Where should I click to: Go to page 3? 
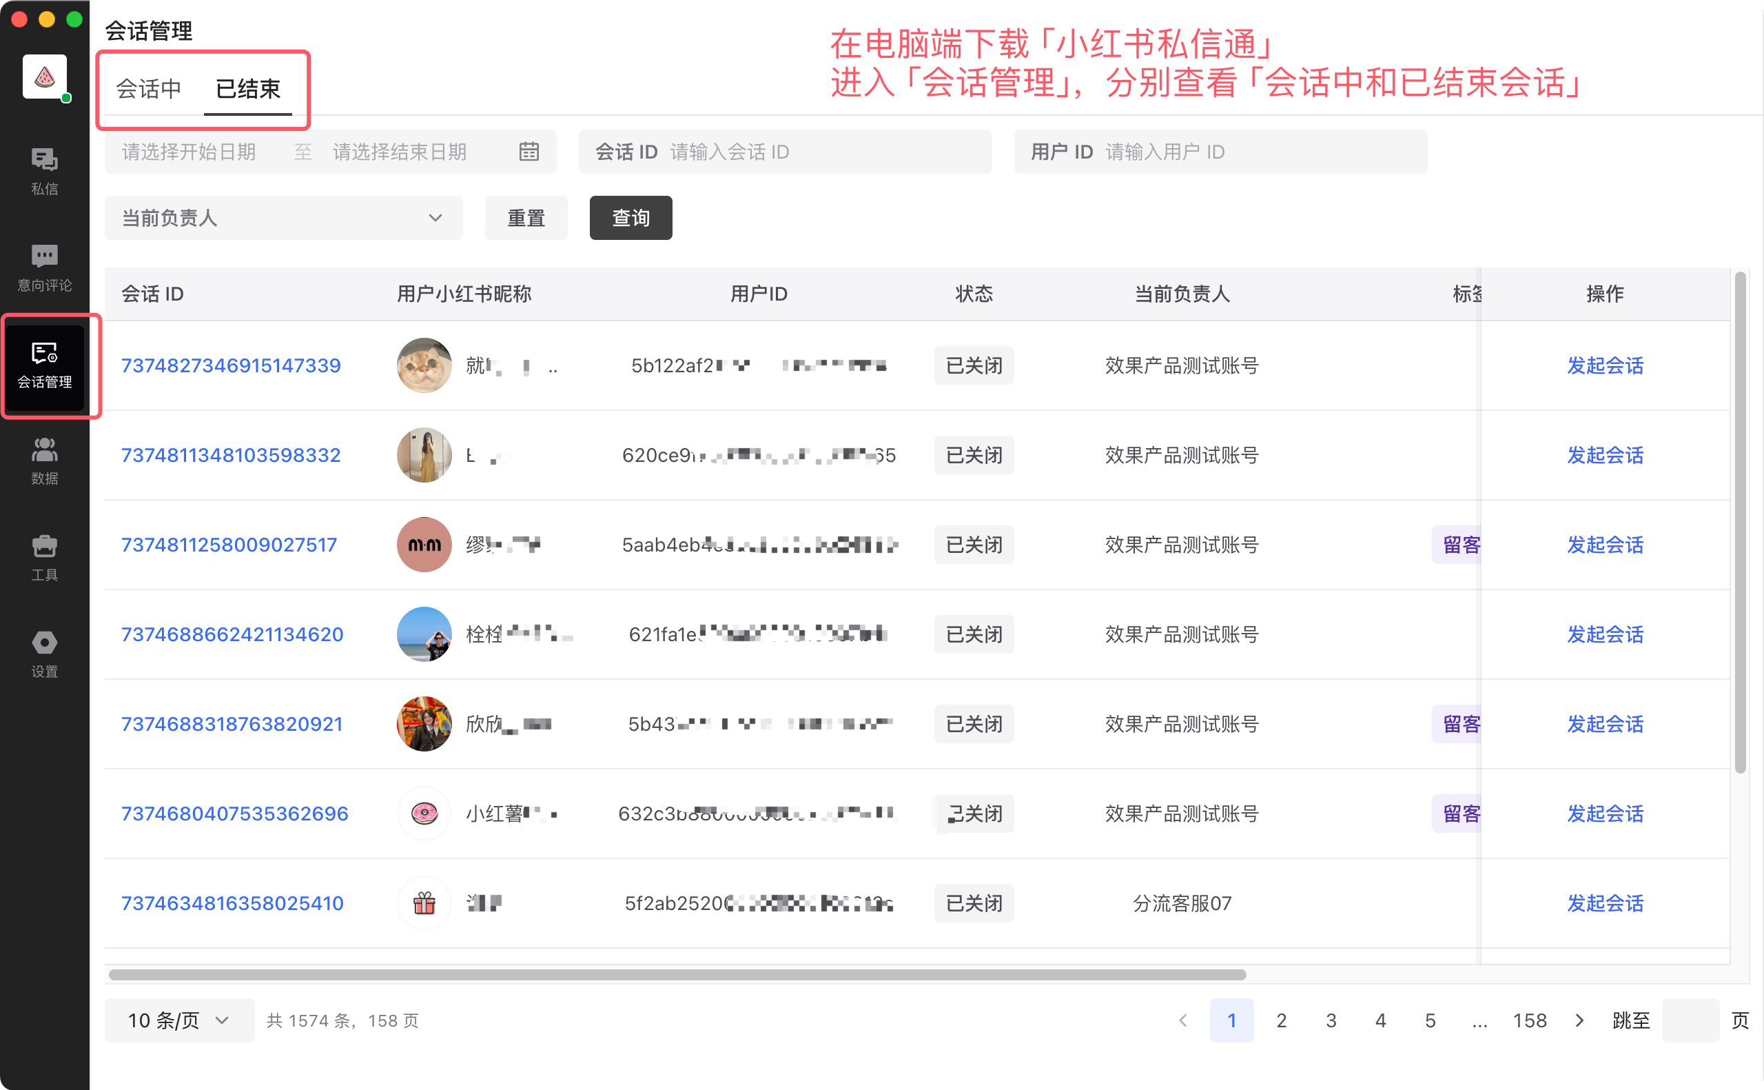(x=1331, y=1020)
